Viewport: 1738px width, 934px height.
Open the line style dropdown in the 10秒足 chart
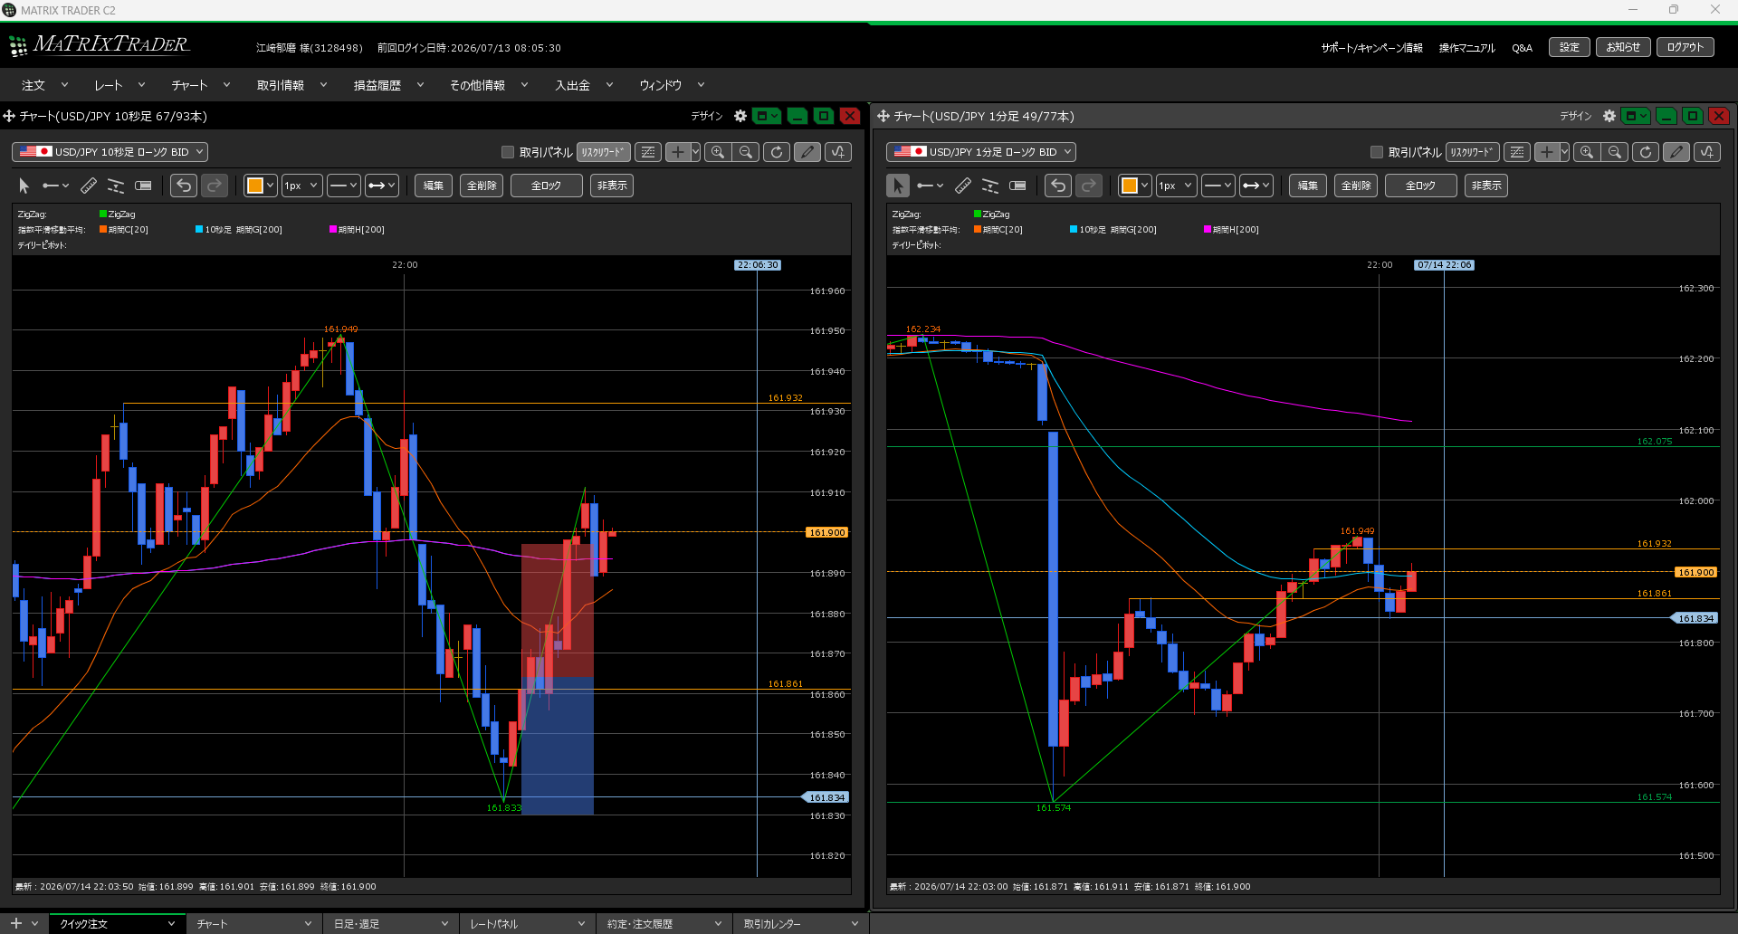tap(344, 186)
